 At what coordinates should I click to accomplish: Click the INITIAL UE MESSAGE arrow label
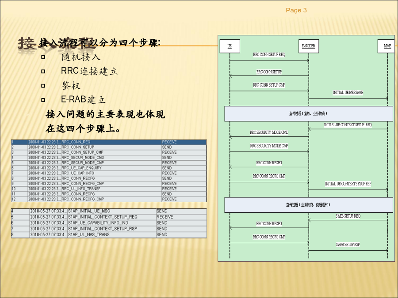pos(348,93)
